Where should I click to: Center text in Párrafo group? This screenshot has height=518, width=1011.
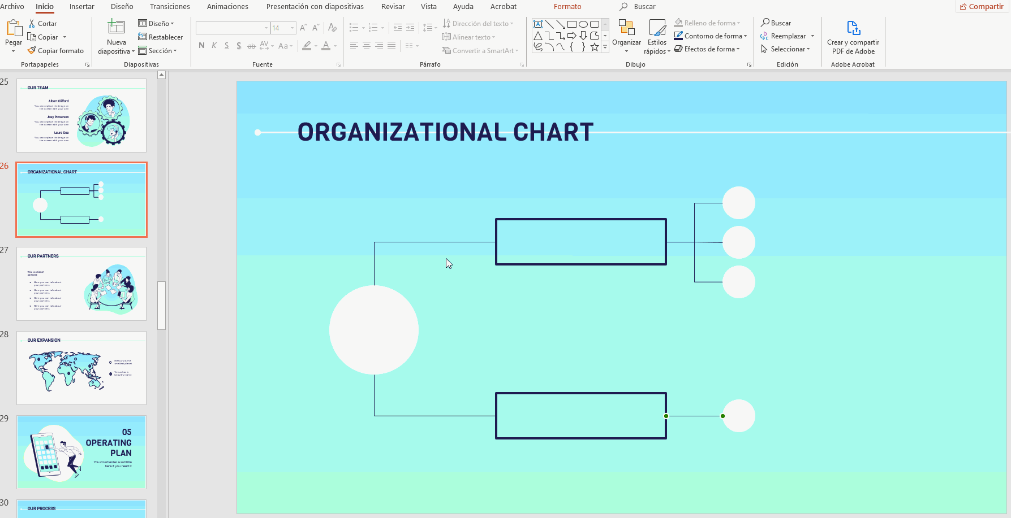click(367, 46)
